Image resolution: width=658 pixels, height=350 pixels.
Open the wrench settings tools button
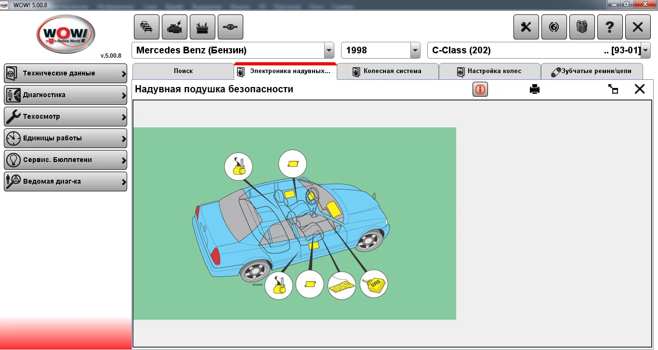click(x=526, y=27)
